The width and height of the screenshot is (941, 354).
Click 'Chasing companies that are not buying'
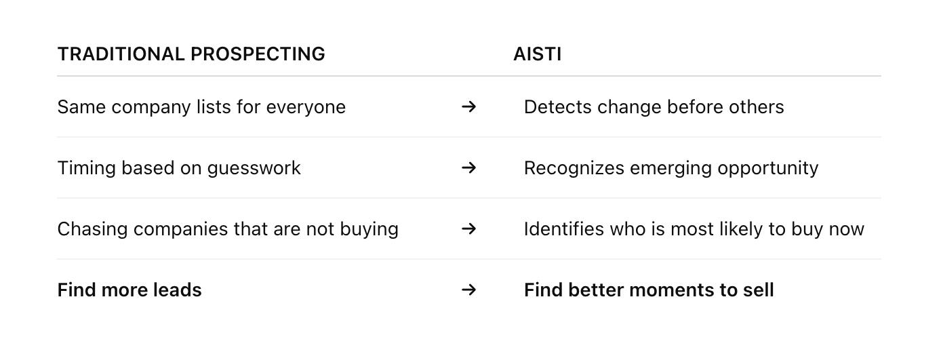coord(228,229)
